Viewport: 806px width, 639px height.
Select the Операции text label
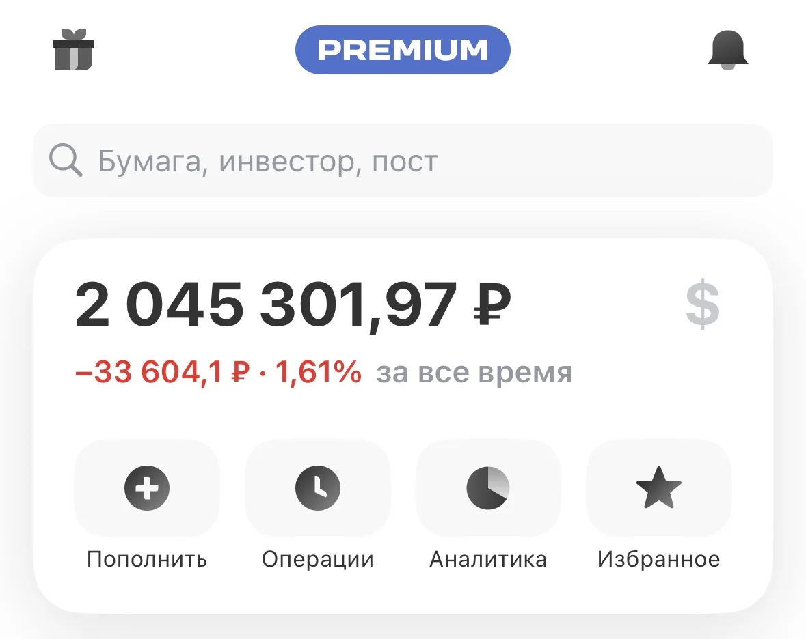point(318,559)
